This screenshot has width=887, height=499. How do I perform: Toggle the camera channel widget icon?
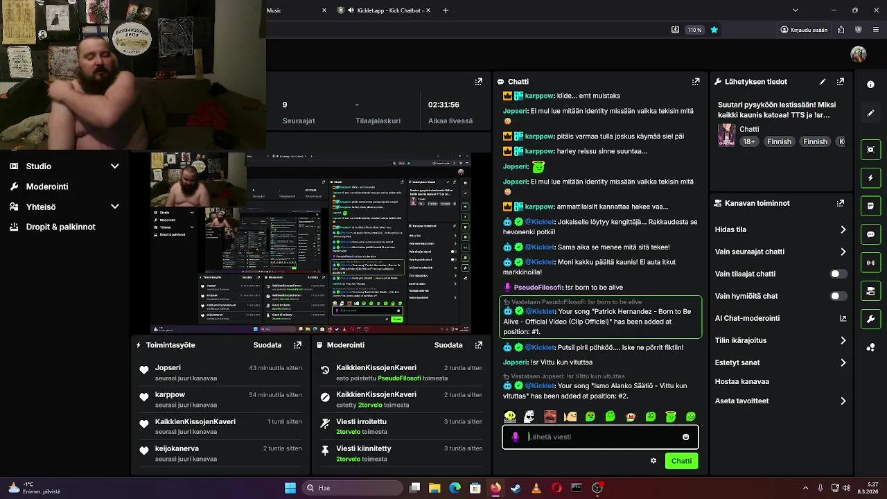(870, 291)
